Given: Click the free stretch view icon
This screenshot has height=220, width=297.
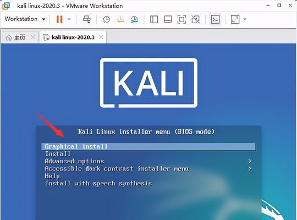Looking at the screenshot, I should pyautogui.click(x=235, y=19).
